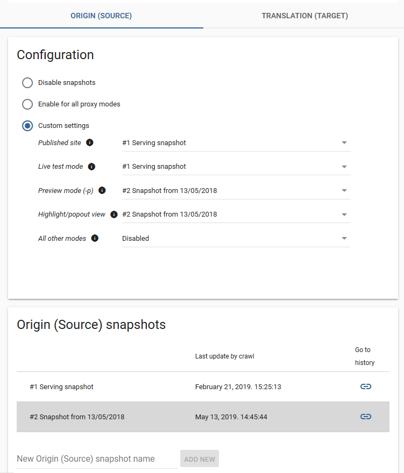404x473 pixels.
Task: Select the #1 Serving snapshot table row
Action: pos(203,386)
